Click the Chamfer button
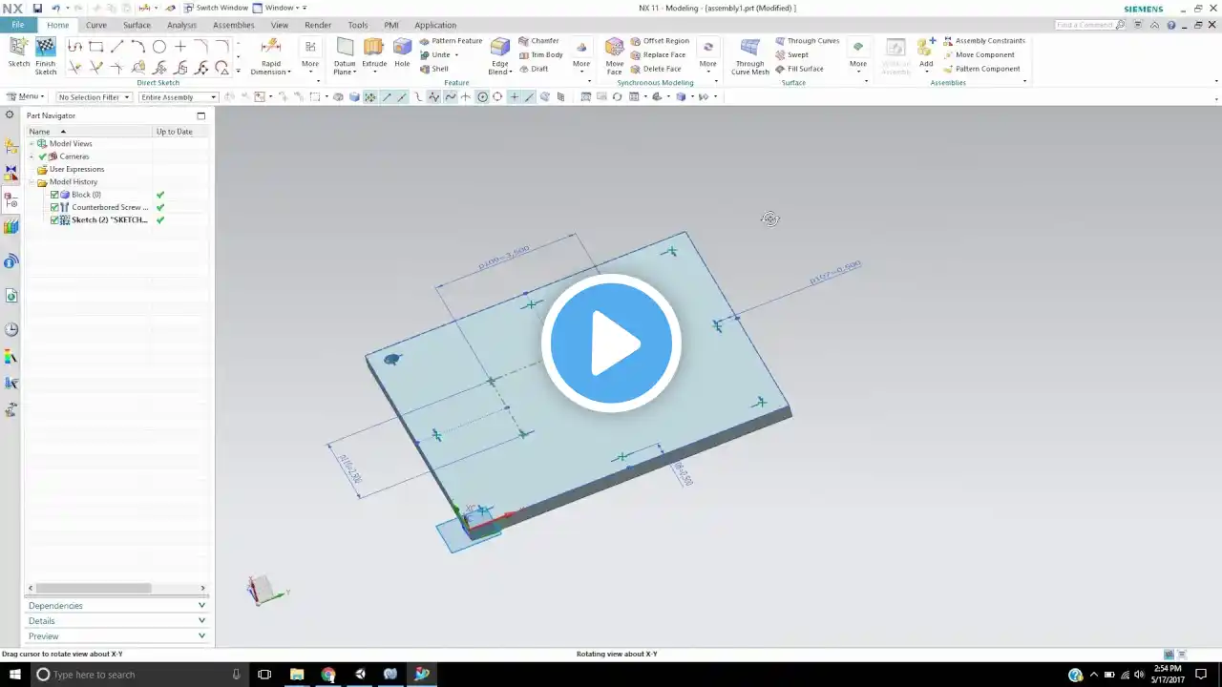This screenshot has width=1222, height=687. (x=539, y=41)
